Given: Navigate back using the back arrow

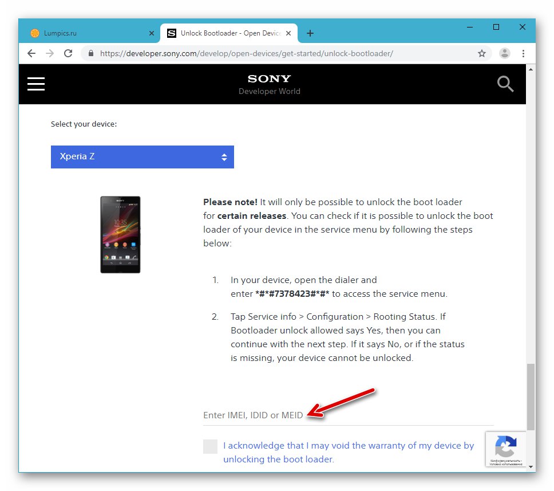Looking at the screenshot, I should (31, 53).
